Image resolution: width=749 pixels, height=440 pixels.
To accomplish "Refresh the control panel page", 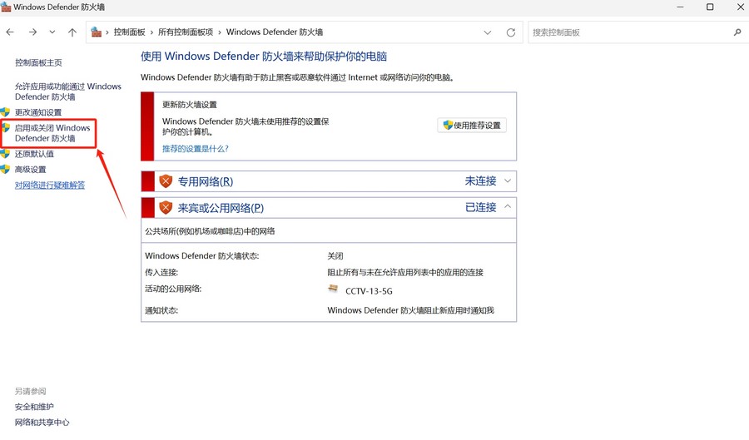I will pyautogui.click(x=511, y=32).
